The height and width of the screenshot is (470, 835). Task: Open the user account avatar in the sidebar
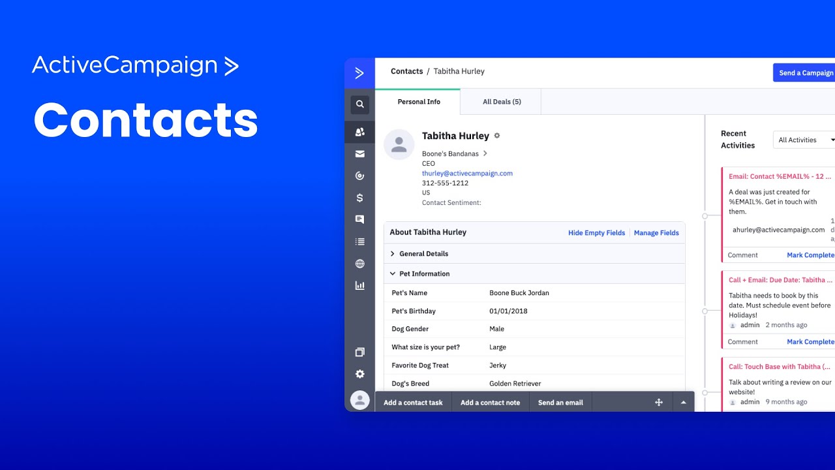359,400
